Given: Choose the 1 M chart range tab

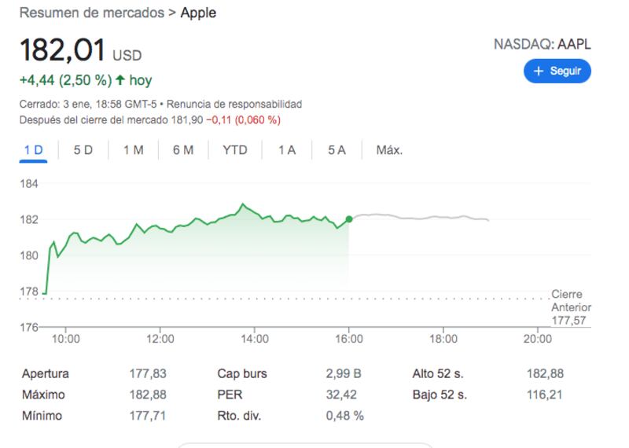Looking at the screenshot, I should [133, 150].
